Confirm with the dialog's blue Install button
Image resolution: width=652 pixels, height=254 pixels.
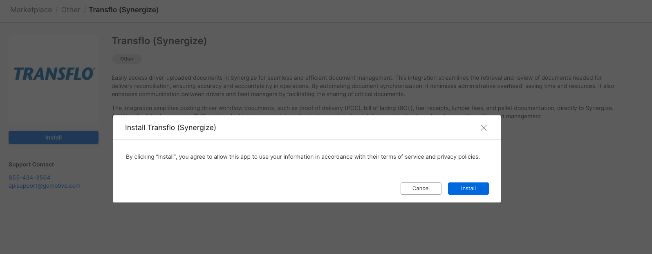click(x=468, y=189)
